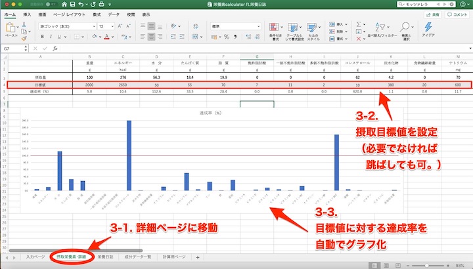Expand the merge cells dropdown arrow
This screenshot has width=473, height=269.
point(201,37)
